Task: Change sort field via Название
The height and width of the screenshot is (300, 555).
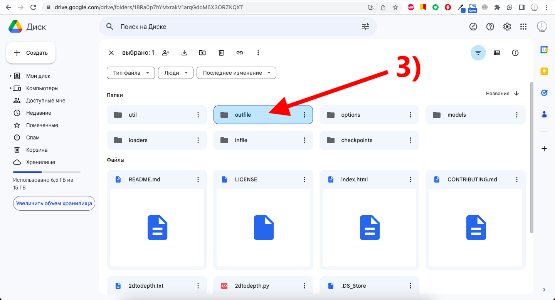Action: (498, 94)
